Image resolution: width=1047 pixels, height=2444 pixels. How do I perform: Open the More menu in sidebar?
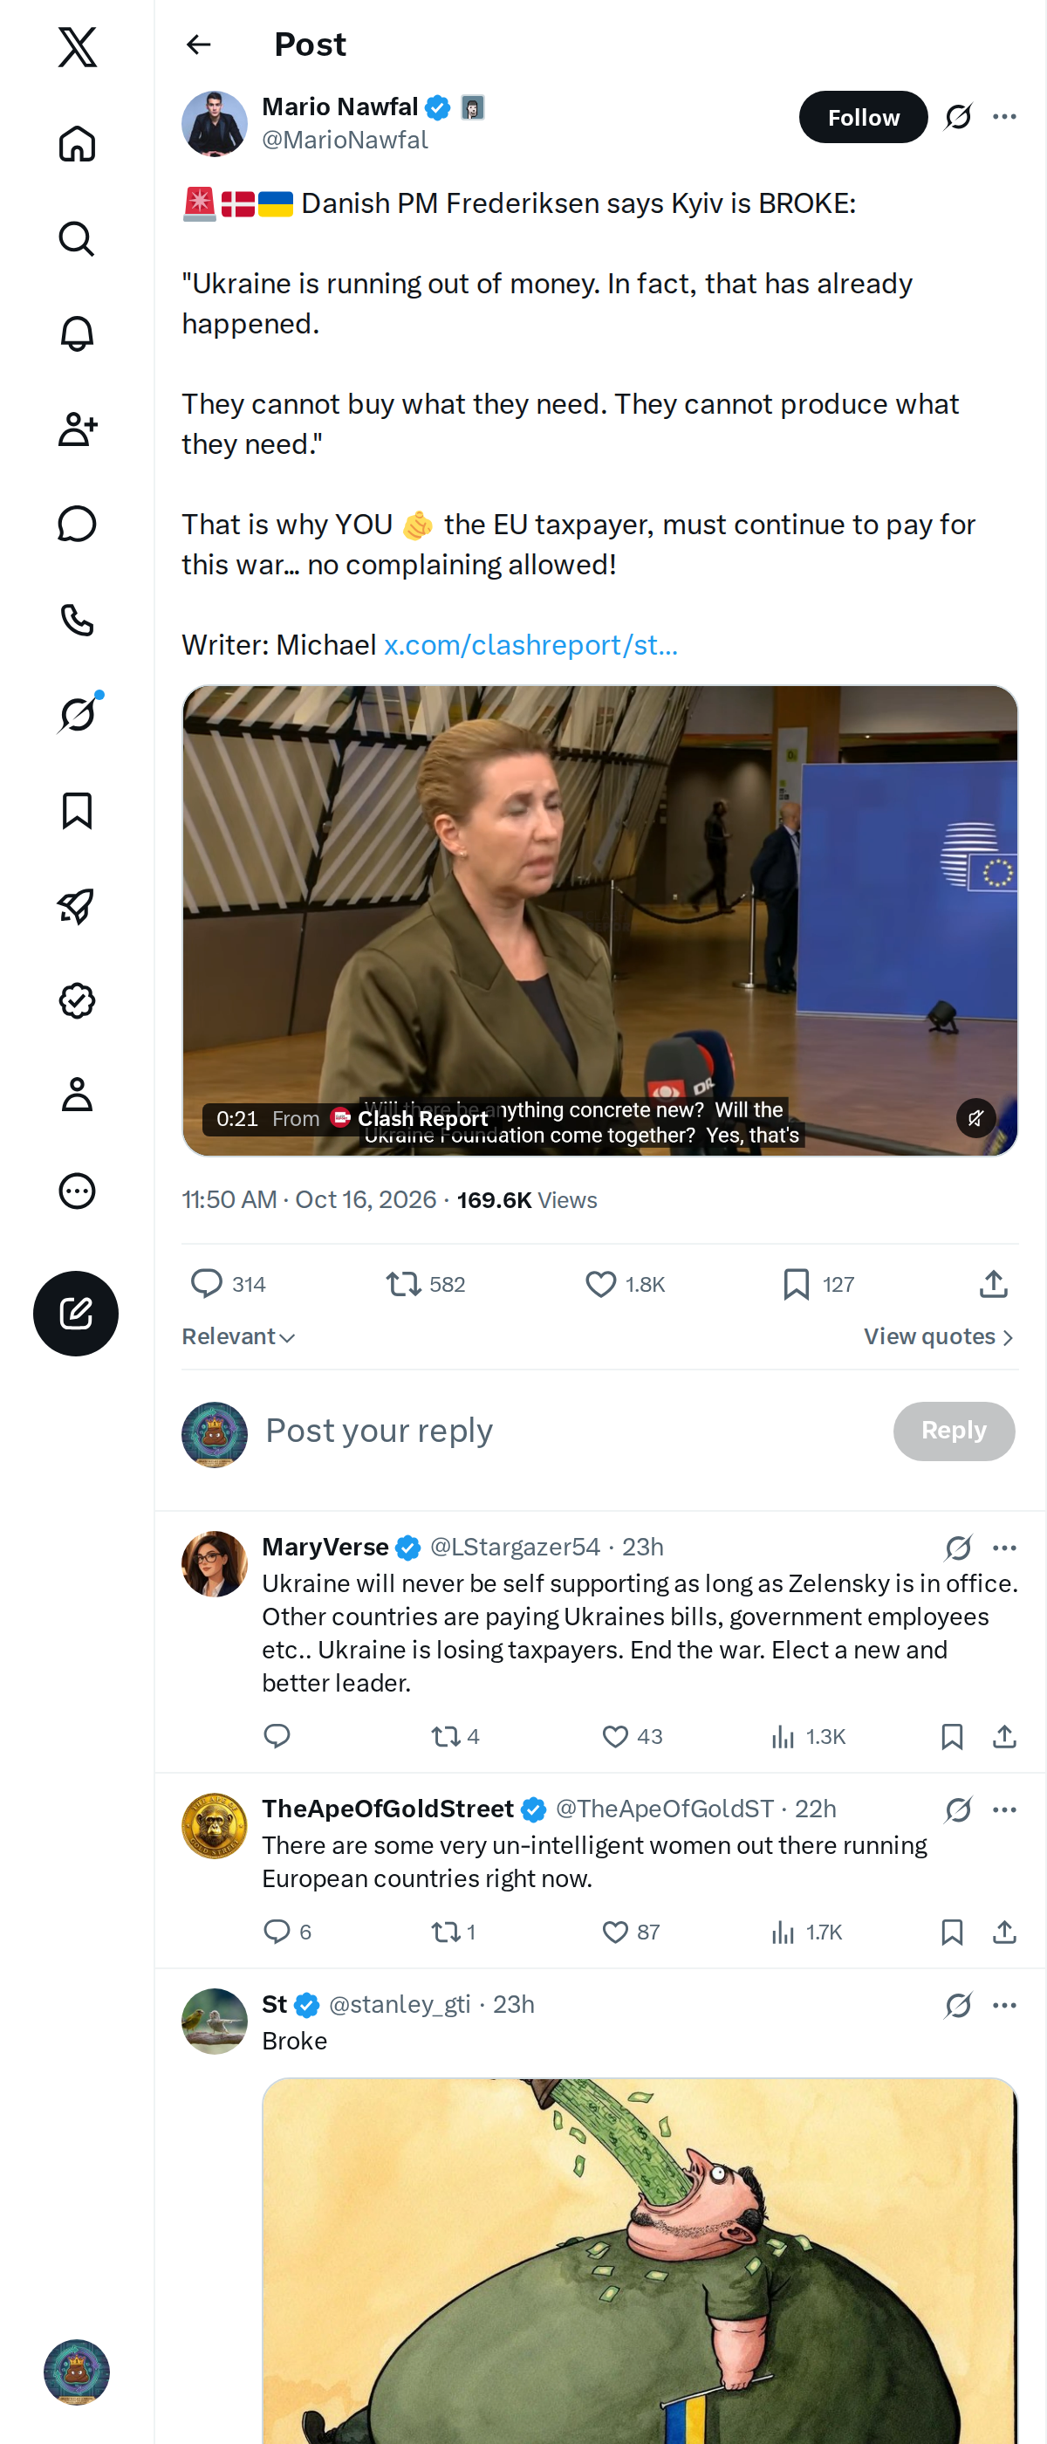(77, 1191)
